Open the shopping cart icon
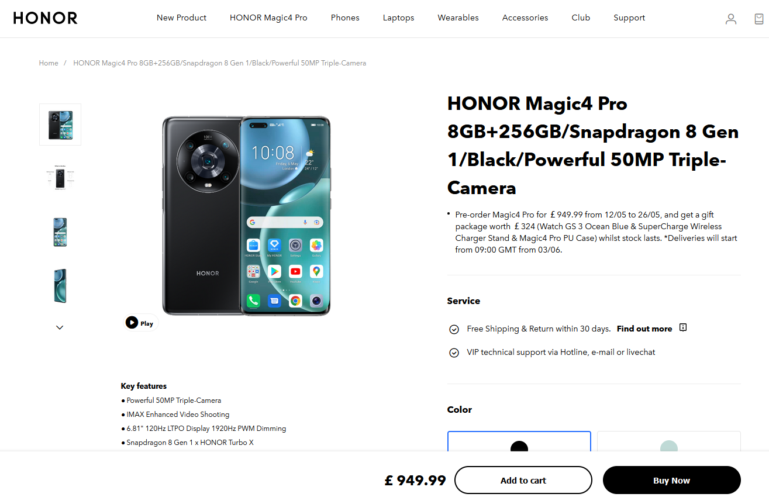The image size is (769, 504). coord(759,19)
